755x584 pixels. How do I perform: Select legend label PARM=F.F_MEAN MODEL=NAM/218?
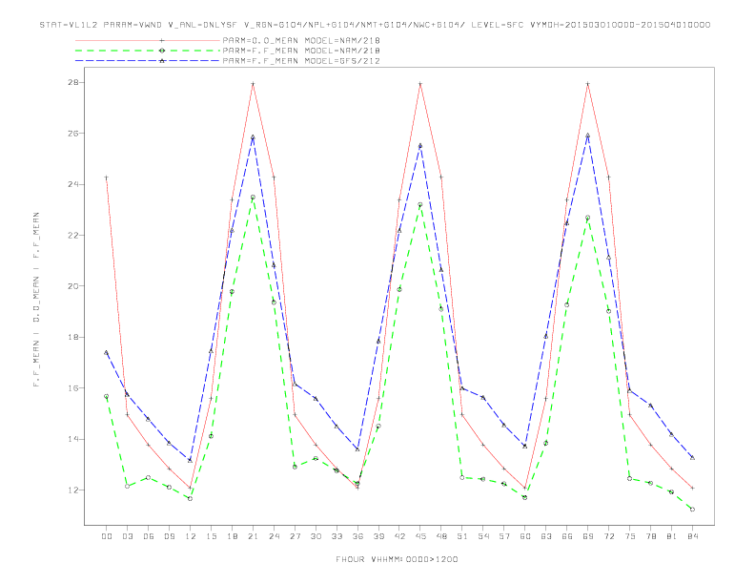(x=301, y=51)
